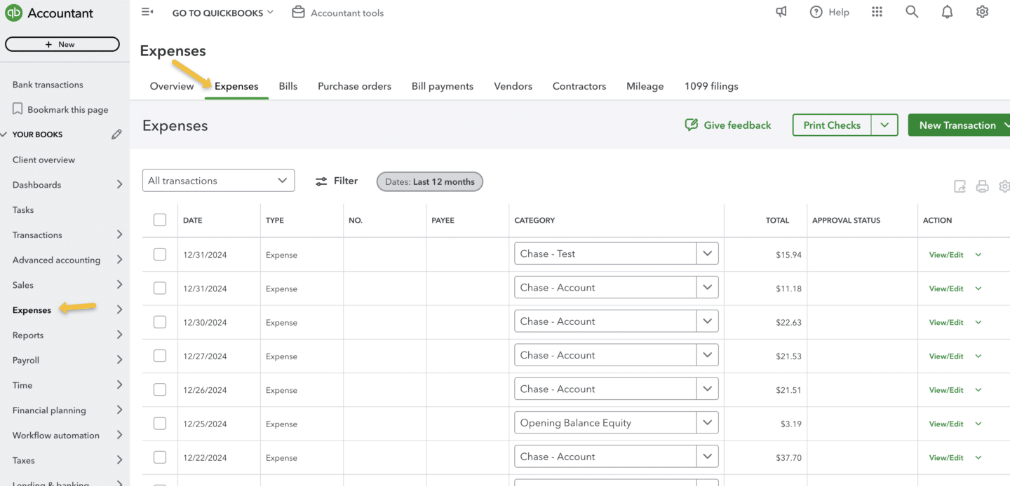This screenshot has height=486, width=1010.
Task: Expand the Sales sidebar chevron
Action: [x=119, y=285]
